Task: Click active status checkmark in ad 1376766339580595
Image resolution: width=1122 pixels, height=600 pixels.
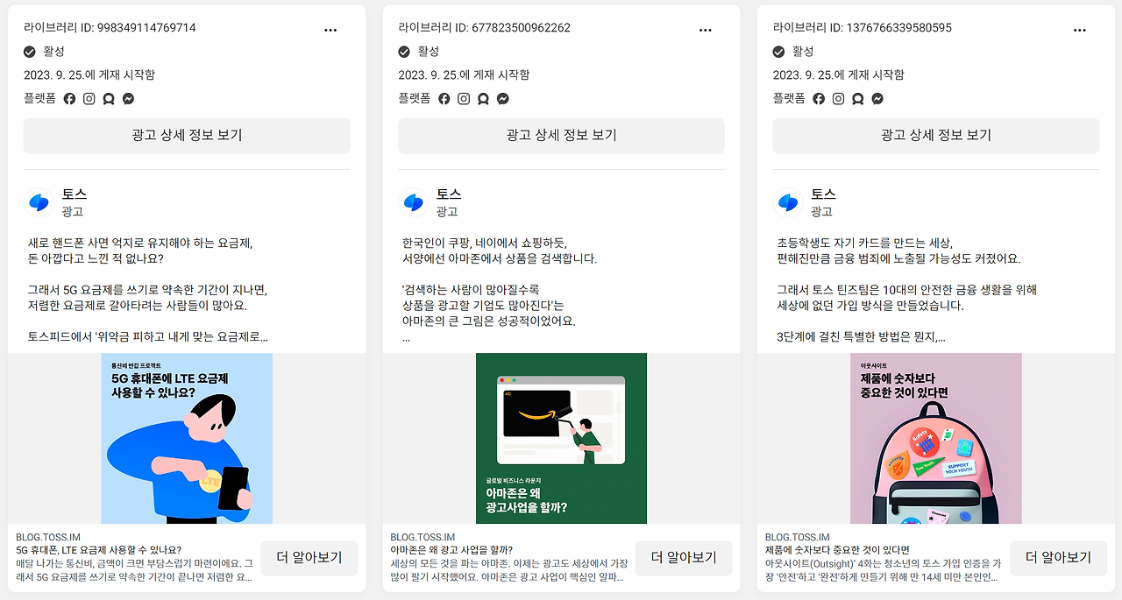Action: [x=779, y=52]
